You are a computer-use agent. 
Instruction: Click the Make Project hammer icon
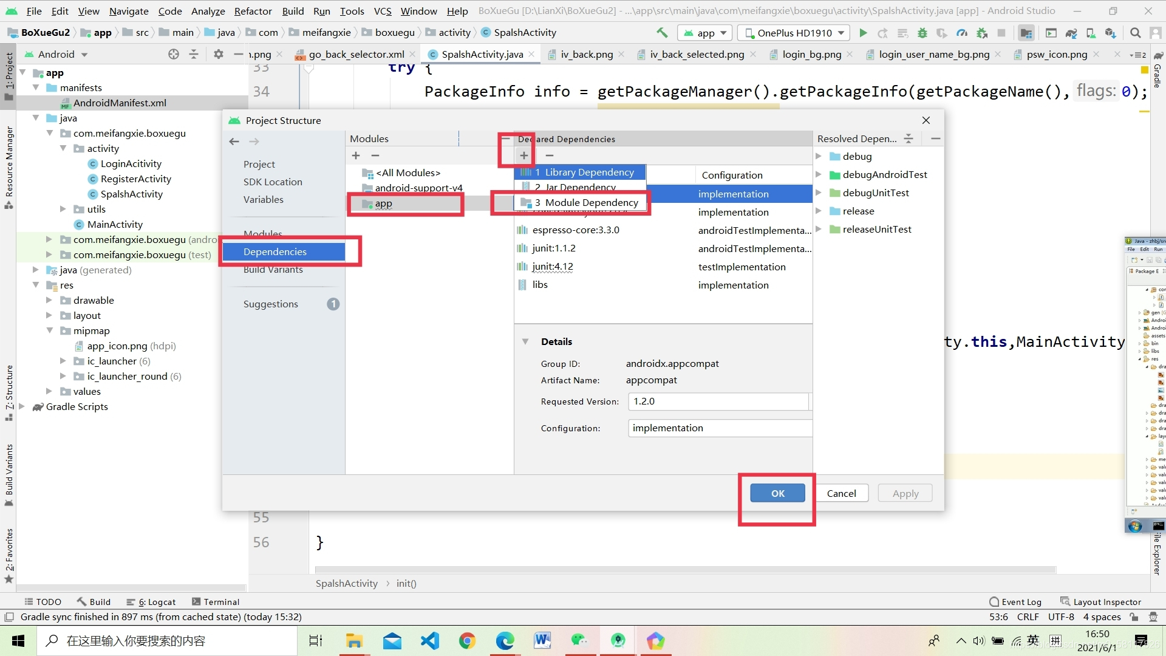pyautogui.click(x=662, y=33)
